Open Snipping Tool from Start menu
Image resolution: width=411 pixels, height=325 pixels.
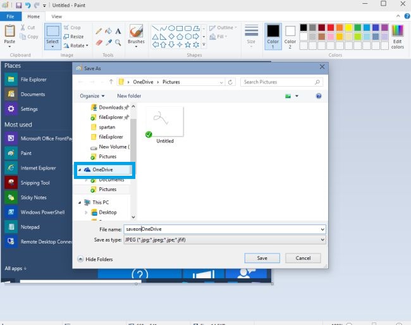point(35,183)
